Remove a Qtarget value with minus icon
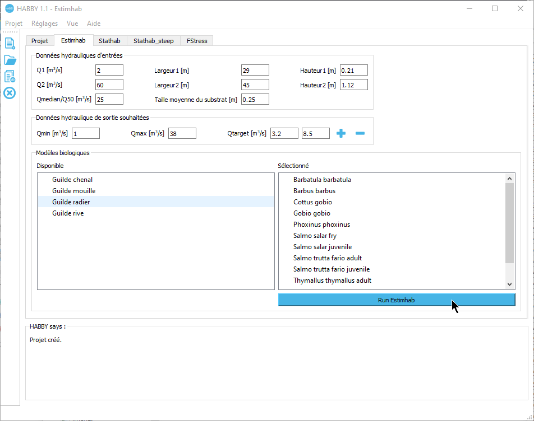 (x=360, y=133)
